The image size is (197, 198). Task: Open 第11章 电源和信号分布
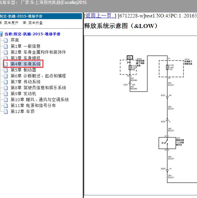click(33, 105)
